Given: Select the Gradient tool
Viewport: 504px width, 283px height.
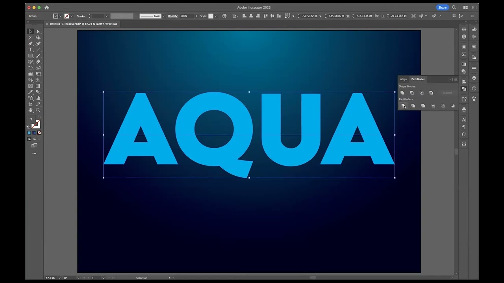Looking at the screenshot, I should [38, 86].
